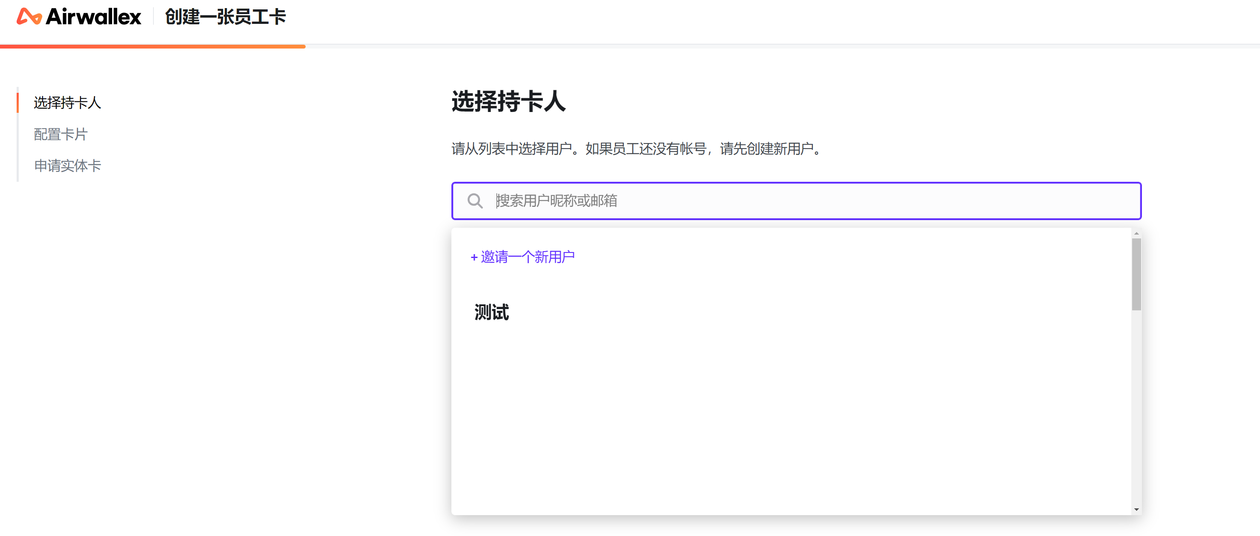Click the Airwallex wordmark text
Screen dimensions: 1260x536
click(x=93, y=17)
